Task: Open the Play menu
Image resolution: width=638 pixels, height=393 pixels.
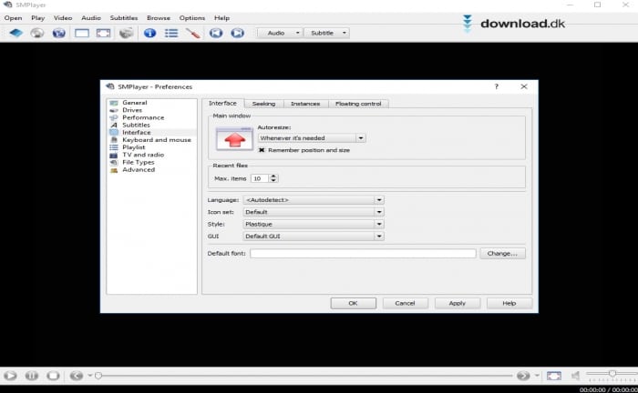Action: point(38,18)
